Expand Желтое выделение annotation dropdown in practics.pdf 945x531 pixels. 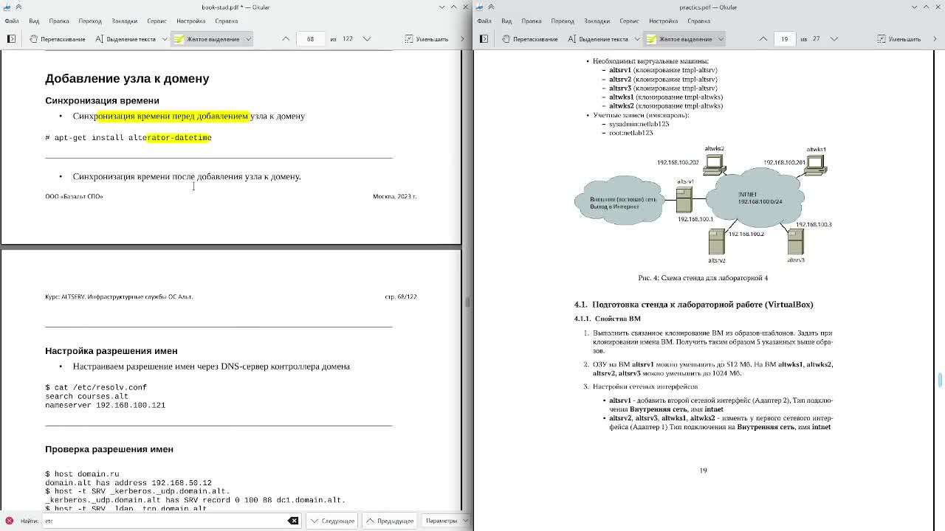point(721,39)
